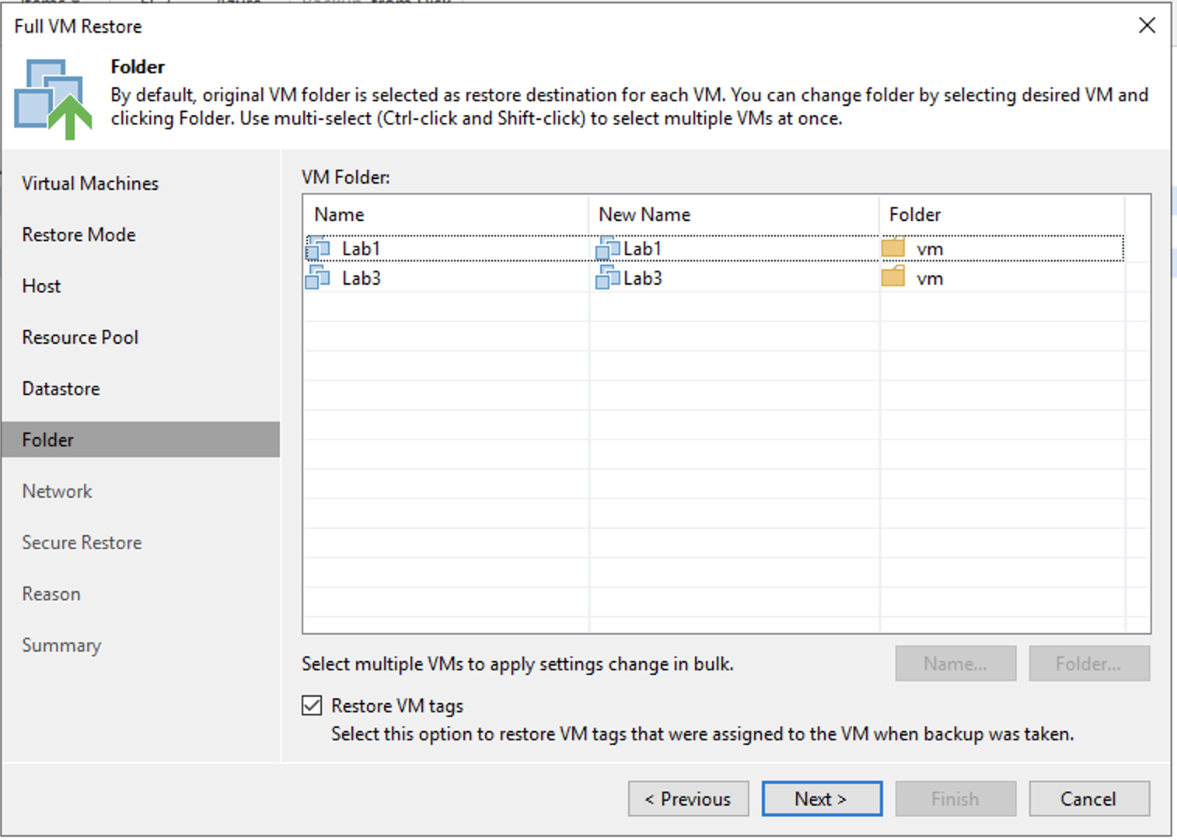Screen dimensions: 1177x840
Task: Click the Next button
Action: click(822, 799)
